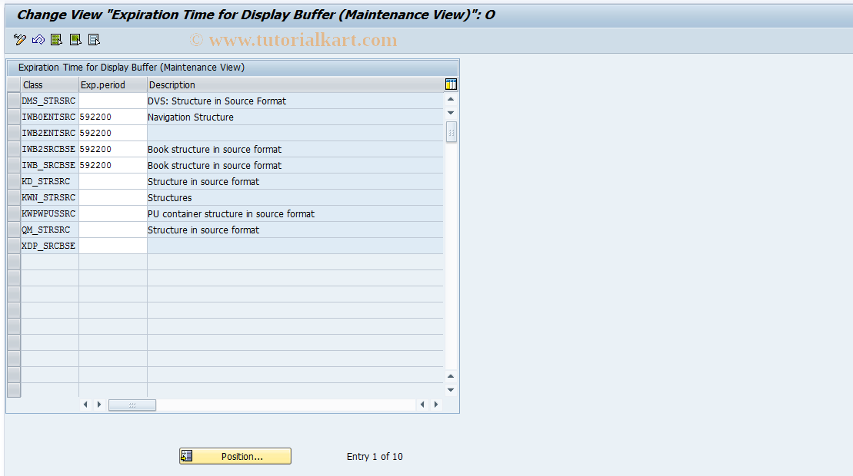Click the Exp.period column header
Viewport: 853px width, 476px height.
113,84
